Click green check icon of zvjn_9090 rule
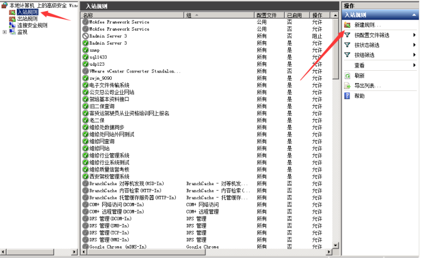This screenshot has height=258, width=421. click(x=85, y=78)
